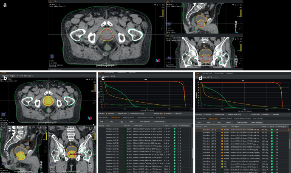Toggle the plan dose checkbox above panel c DVH
The width and height of the screenshot is (291, 173).
pyautogui.click(x=100, y=76)
